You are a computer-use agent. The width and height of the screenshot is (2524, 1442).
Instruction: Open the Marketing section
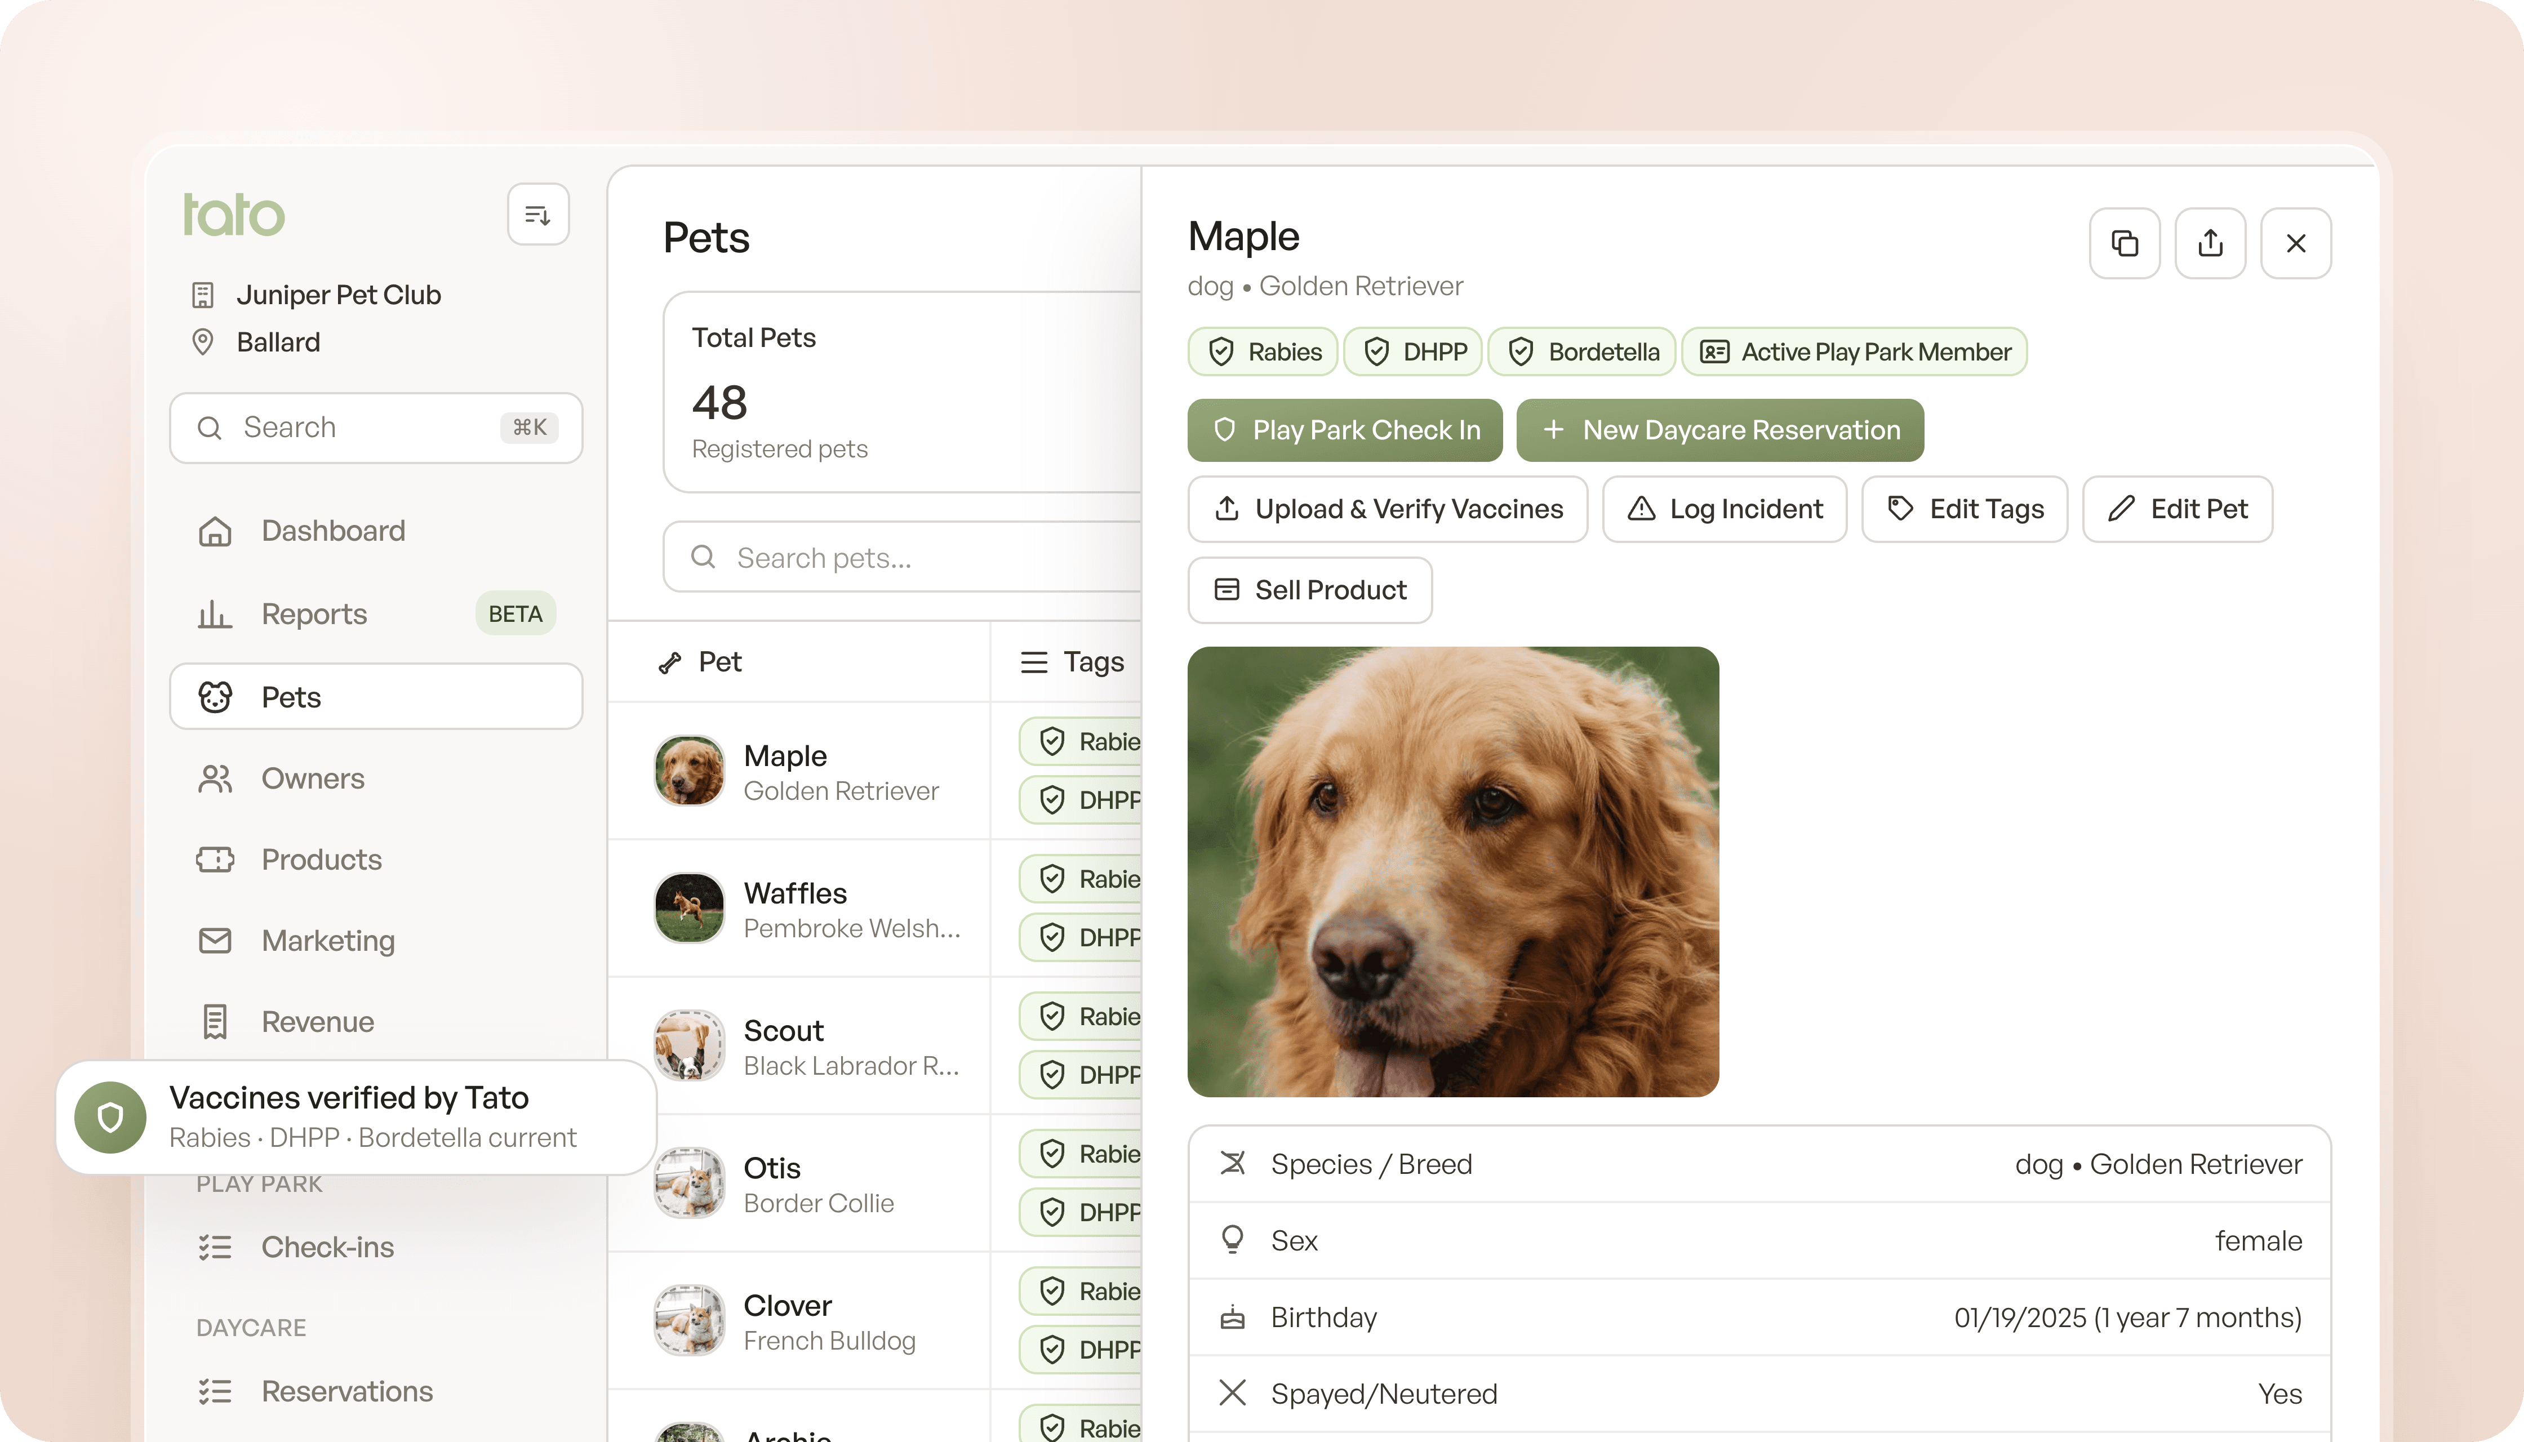[x=375, y=941]
